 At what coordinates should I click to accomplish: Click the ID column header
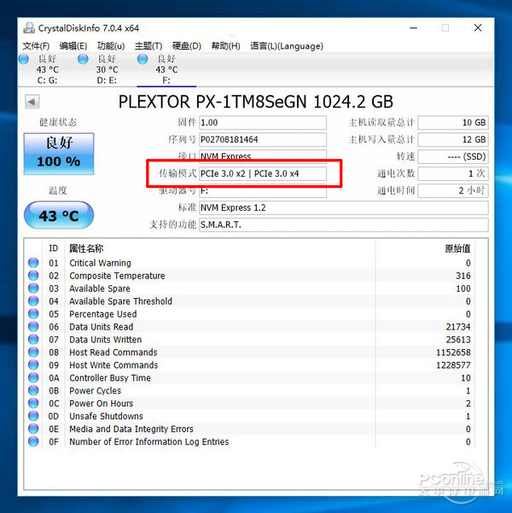53,248
